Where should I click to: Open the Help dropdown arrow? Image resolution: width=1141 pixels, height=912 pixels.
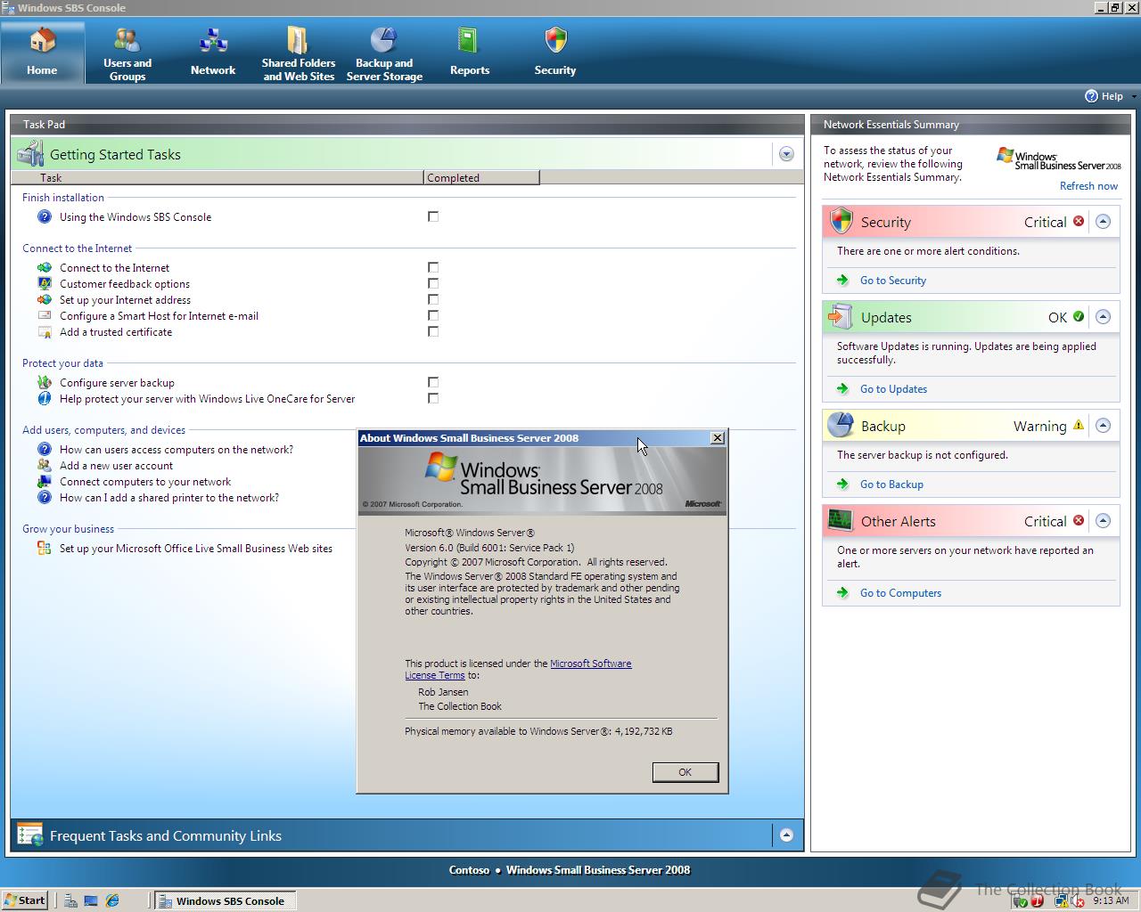(1133, 96)
